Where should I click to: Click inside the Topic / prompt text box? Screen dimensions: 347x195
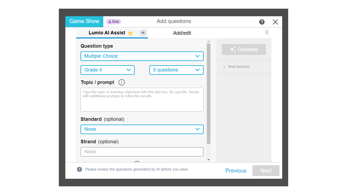tap(142, 100)
